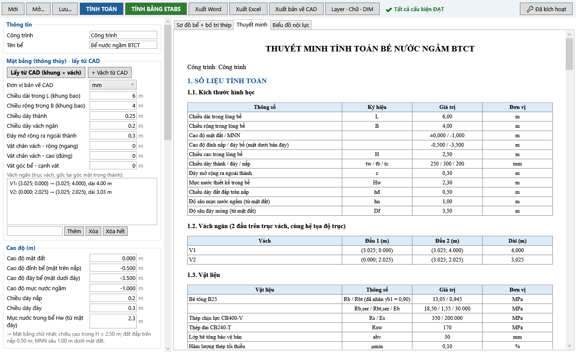Click the + Vách từ CAD button
This screenshot has height=352, width=576.
coord(110,72)
